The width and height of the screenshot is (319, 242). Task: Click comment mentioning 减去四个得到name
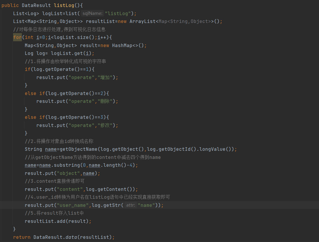(93, 157)
